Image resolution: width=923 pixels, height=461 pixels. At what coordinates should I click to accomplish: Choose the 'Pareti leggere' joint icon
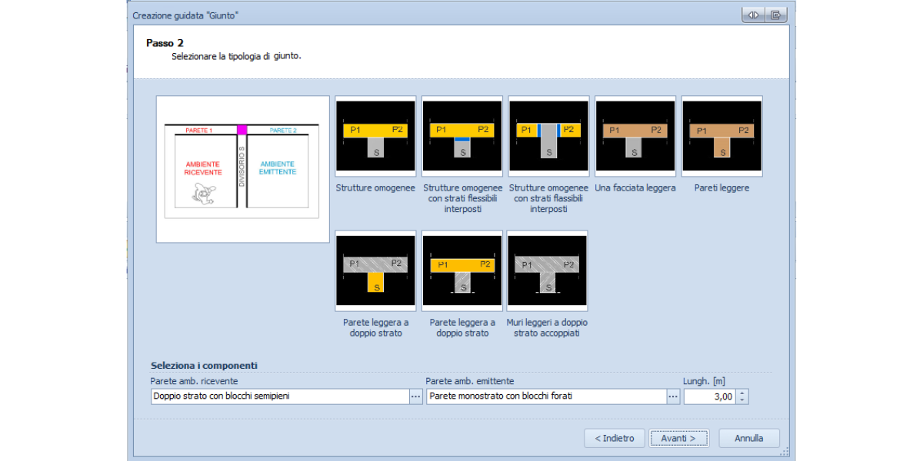coord(721,138)
